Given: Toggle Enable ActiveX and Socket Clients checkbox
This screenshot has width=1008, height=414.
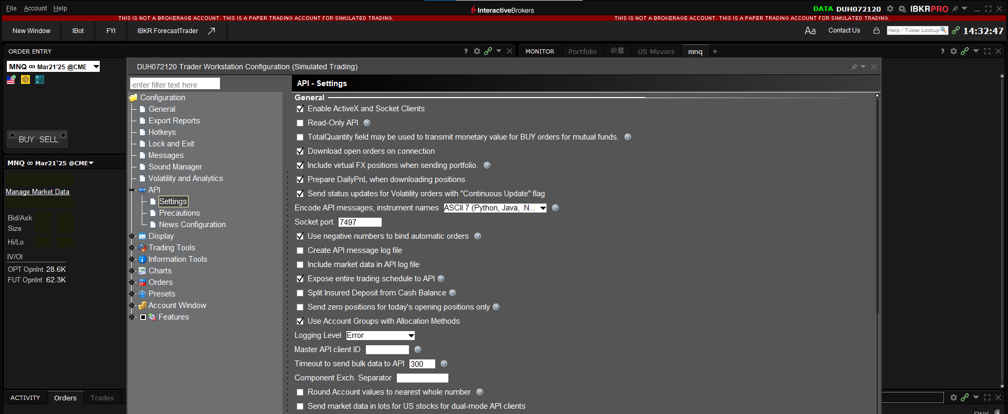Looking at the screenshot, I should pyautogui.click(x=300, y=109).
